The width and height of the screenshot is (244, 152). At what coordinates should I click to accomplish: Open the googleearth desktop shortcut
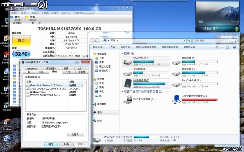[x=7, y=141]
